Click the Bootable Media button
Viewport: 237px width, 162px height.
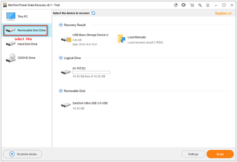click(23, 154)
